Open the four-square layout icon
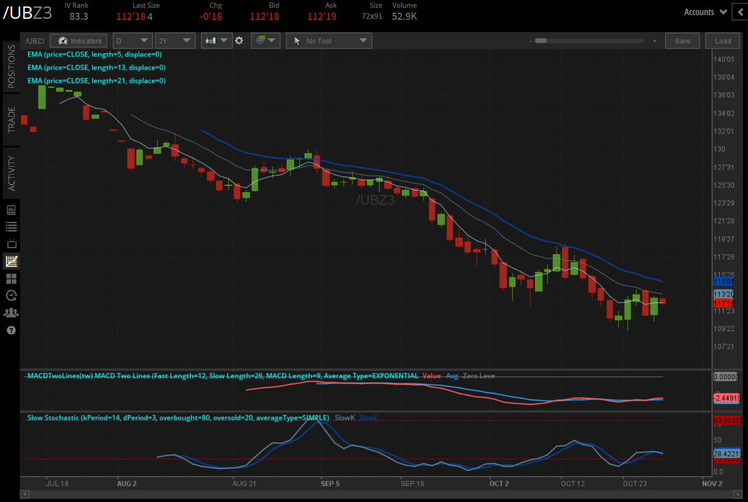This screenshot has height=502, width=748. pos(11,279)
